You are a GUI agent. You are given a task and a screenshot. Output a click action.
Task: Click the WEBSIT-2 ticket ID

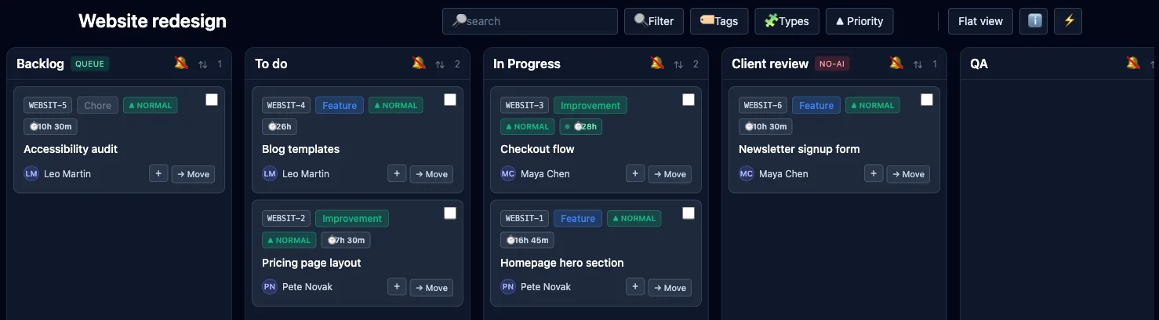(286, 219)
